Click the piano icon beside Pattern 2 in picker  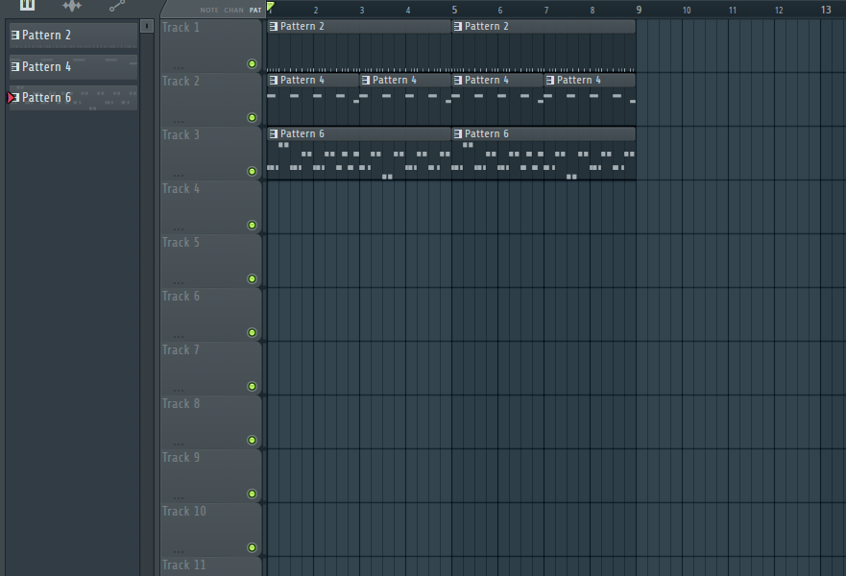15,36
